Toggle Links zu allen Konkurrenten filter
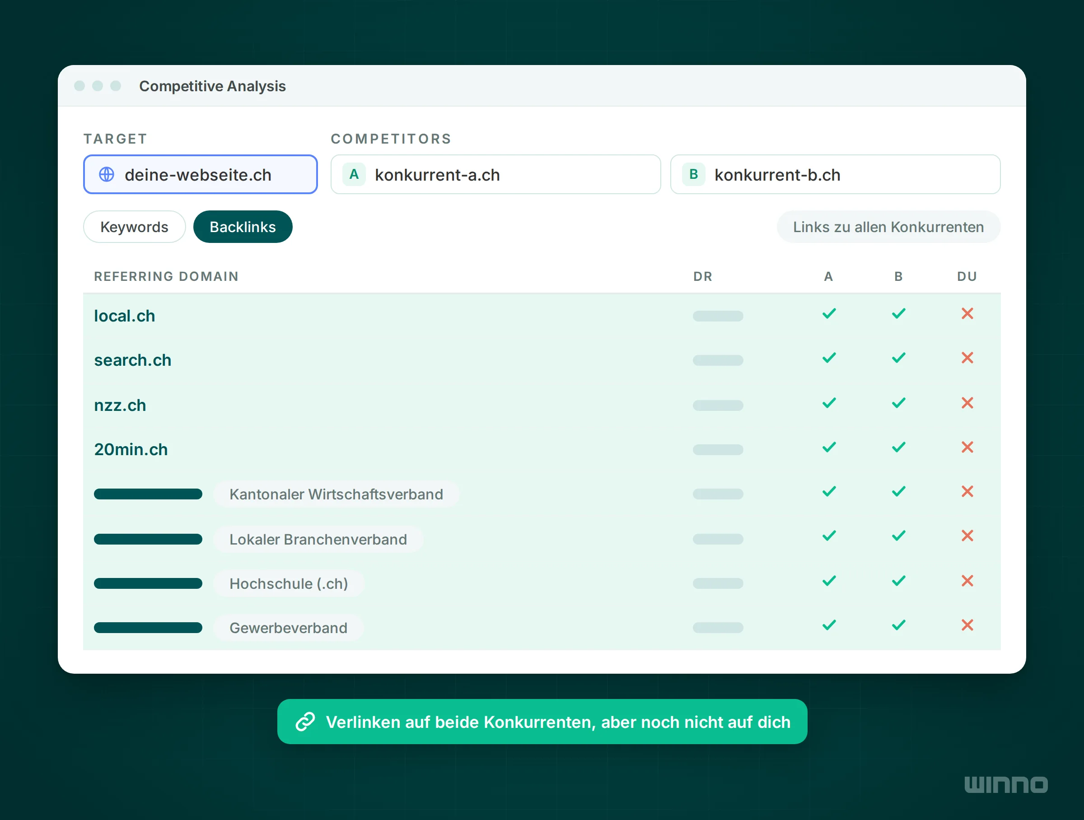Viewport: 1084px width, 820px height. [888, 227]
